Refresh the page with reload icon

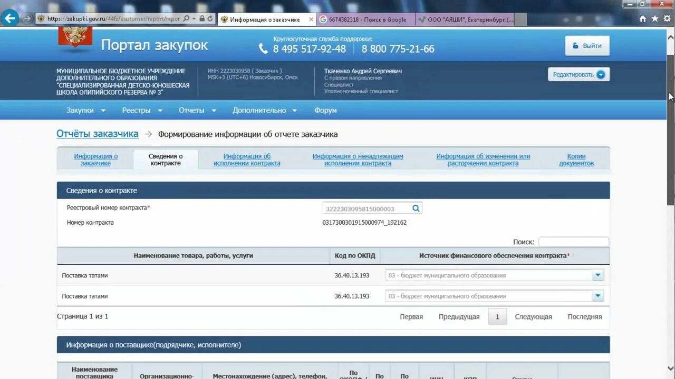pos(210,19)
